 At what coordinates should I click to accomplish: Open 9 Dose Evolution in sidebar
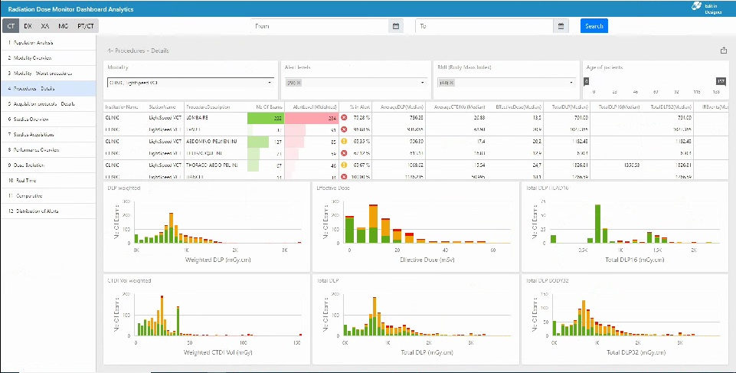(28, 165)
